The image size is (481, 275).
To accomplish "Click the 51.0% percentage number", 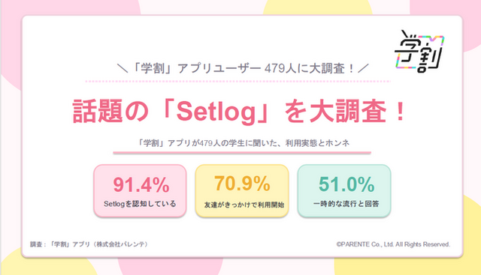I will pyautogui.click(x=346, y=184).
